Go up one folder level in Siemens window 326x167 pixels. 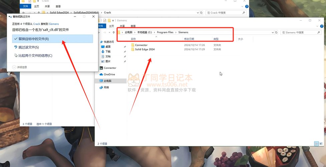tap(114, 33)
